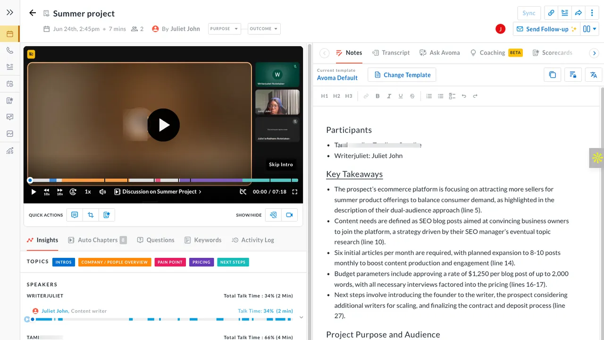Share the meeting with arrow icon

point(578,13)
